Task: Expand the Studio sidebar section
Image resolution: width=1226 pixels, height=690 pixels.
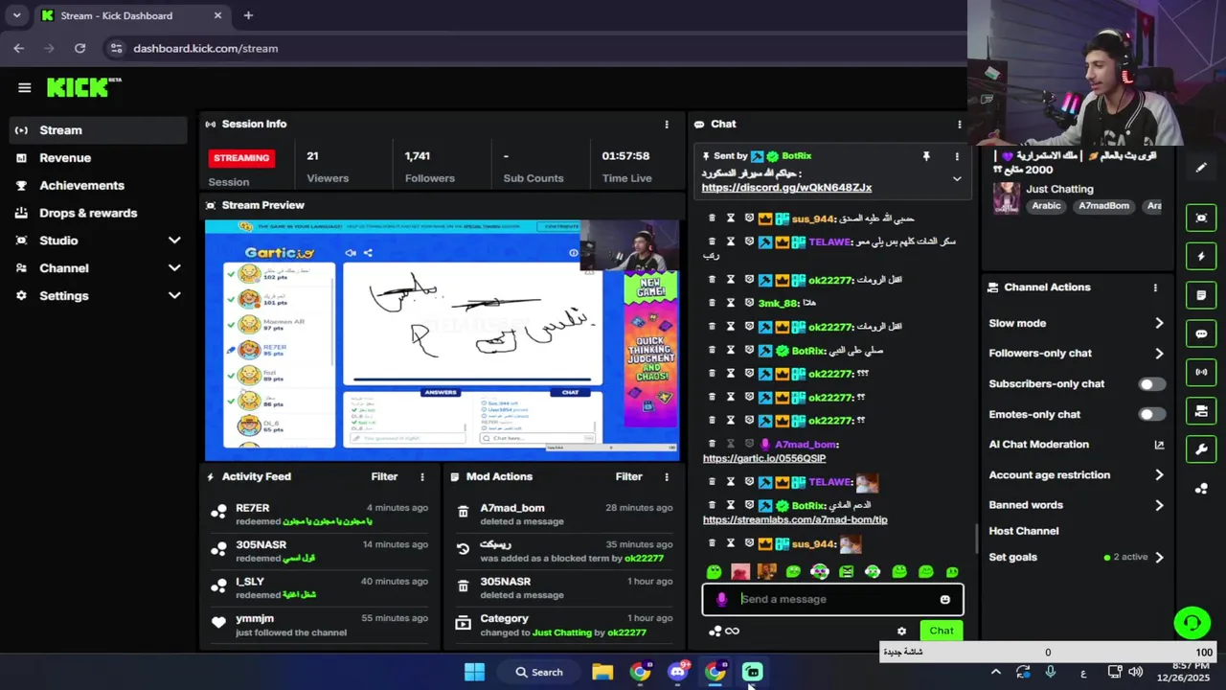Action: click(x=174, y=241)
